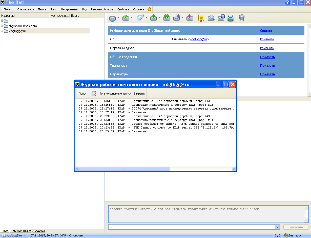This screenshot has height=238, width=311.
Task: Create a new message with quill icon
Action: click(140, 18)
